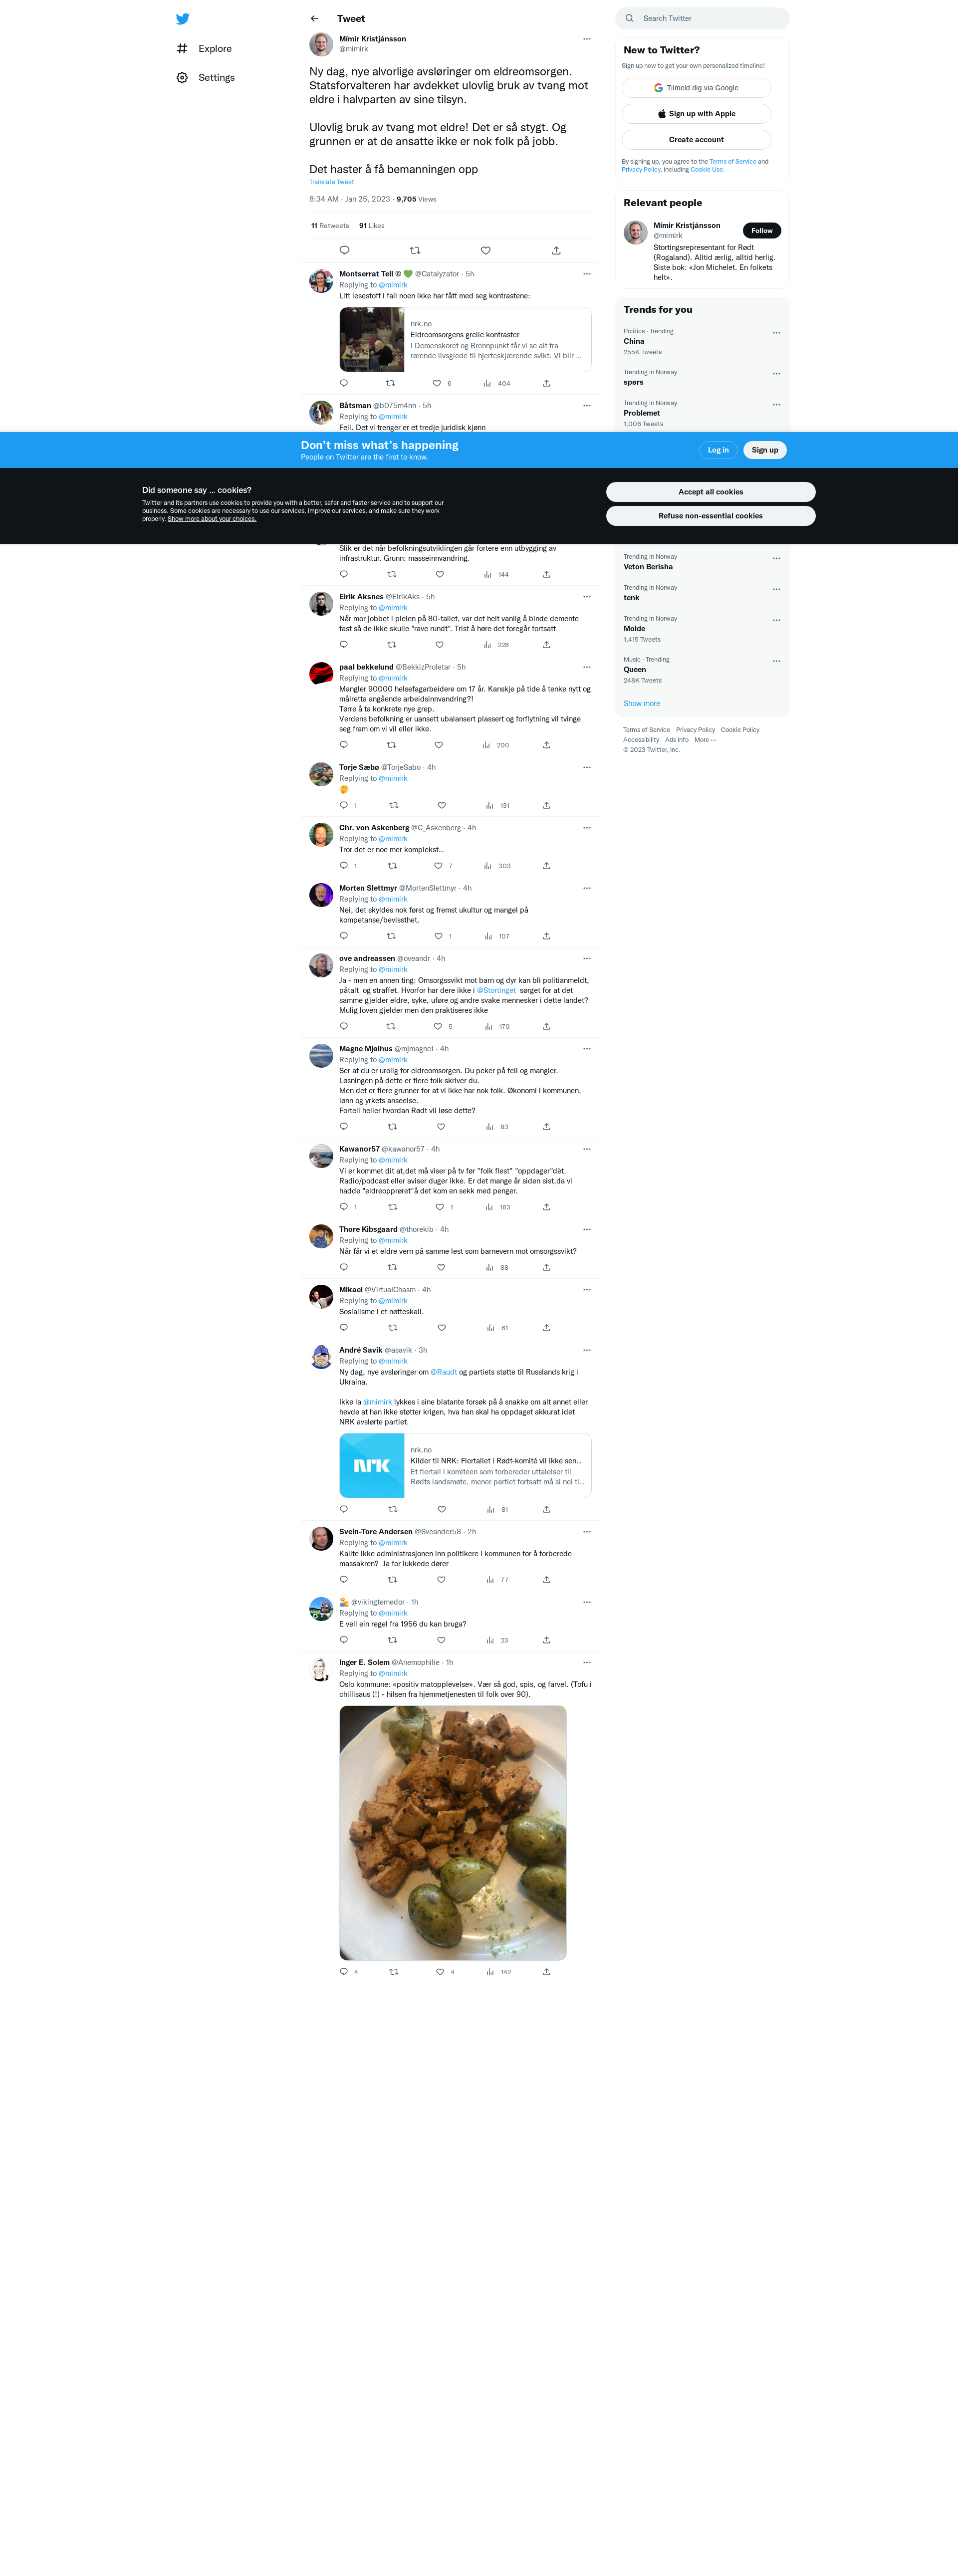
Task: Retweet the main tweet about eldreomsorgen
Action: click(415, 251)
